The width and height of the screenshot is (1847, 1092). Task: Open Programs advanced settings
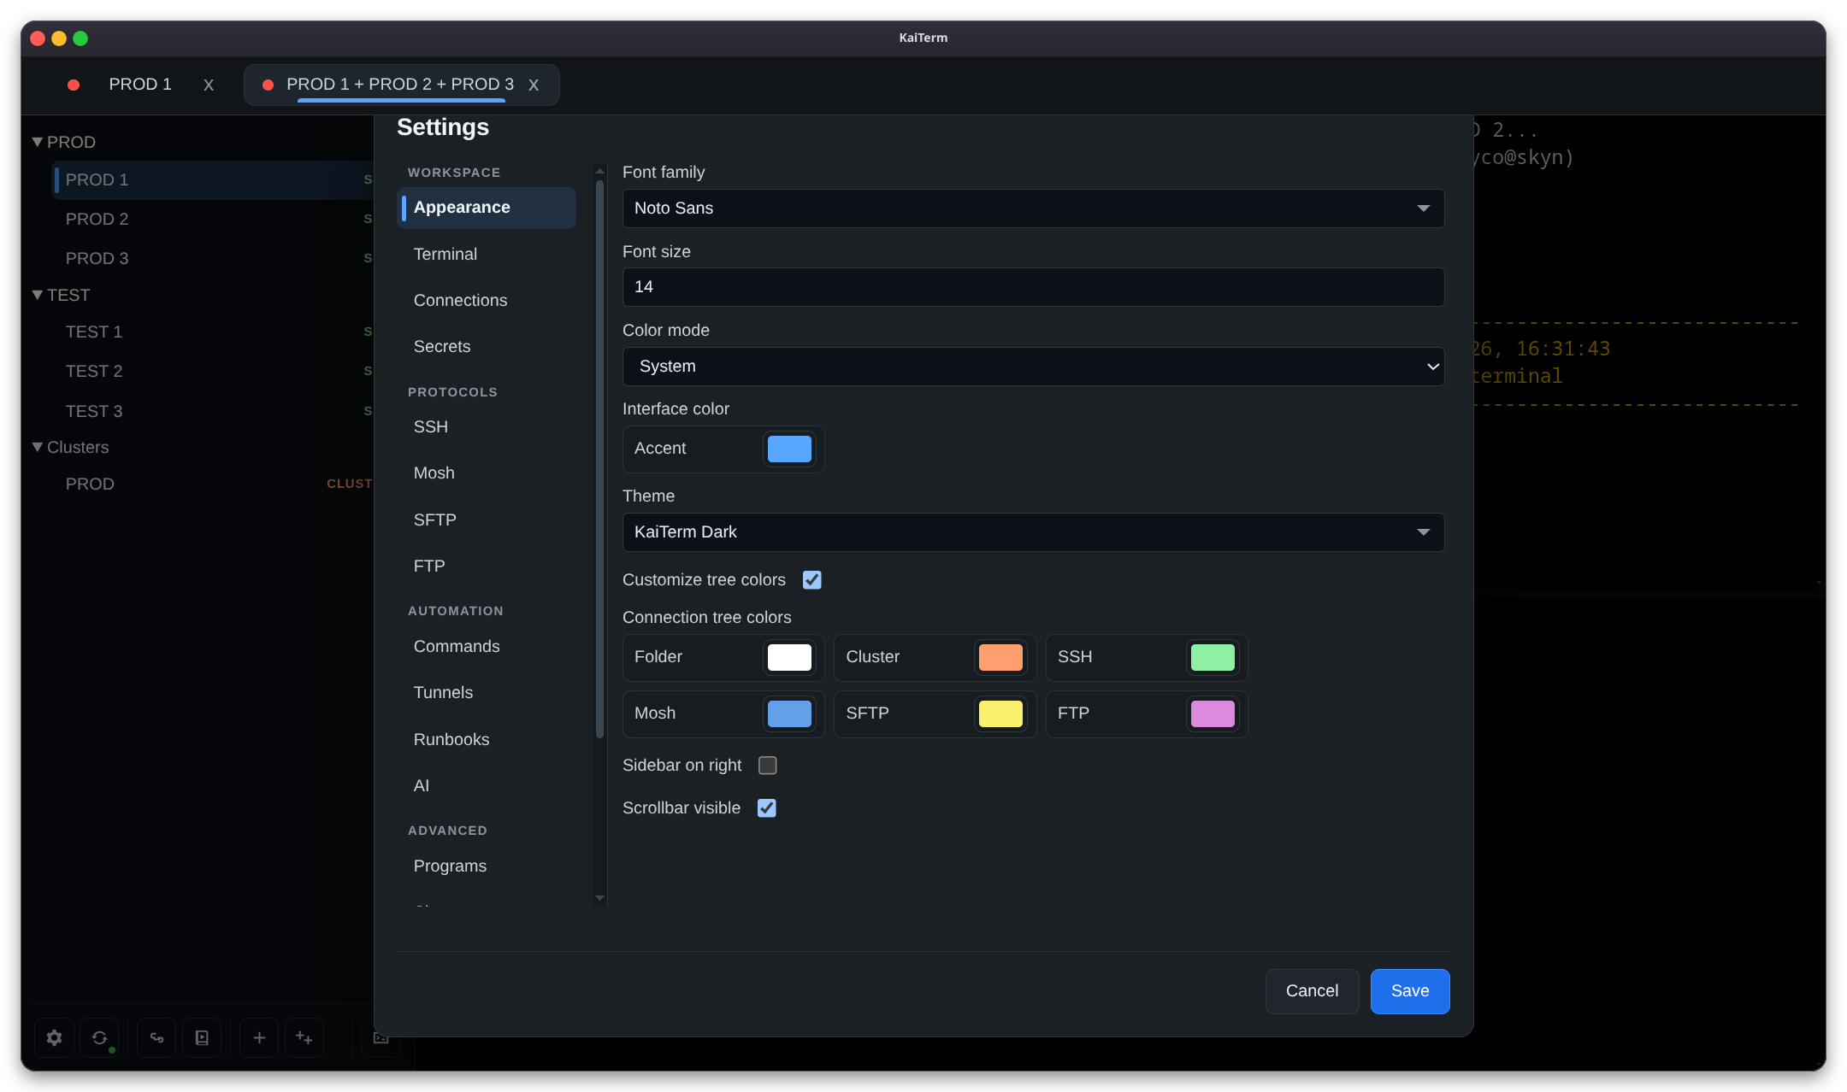tap(487, 866)
